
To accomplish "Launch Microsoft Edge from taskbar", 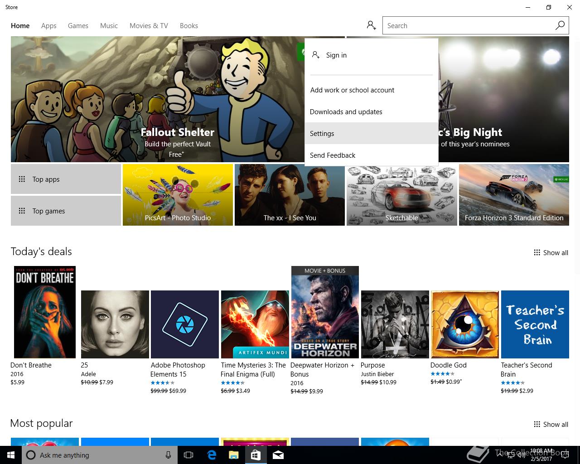I will coord(212,455).
